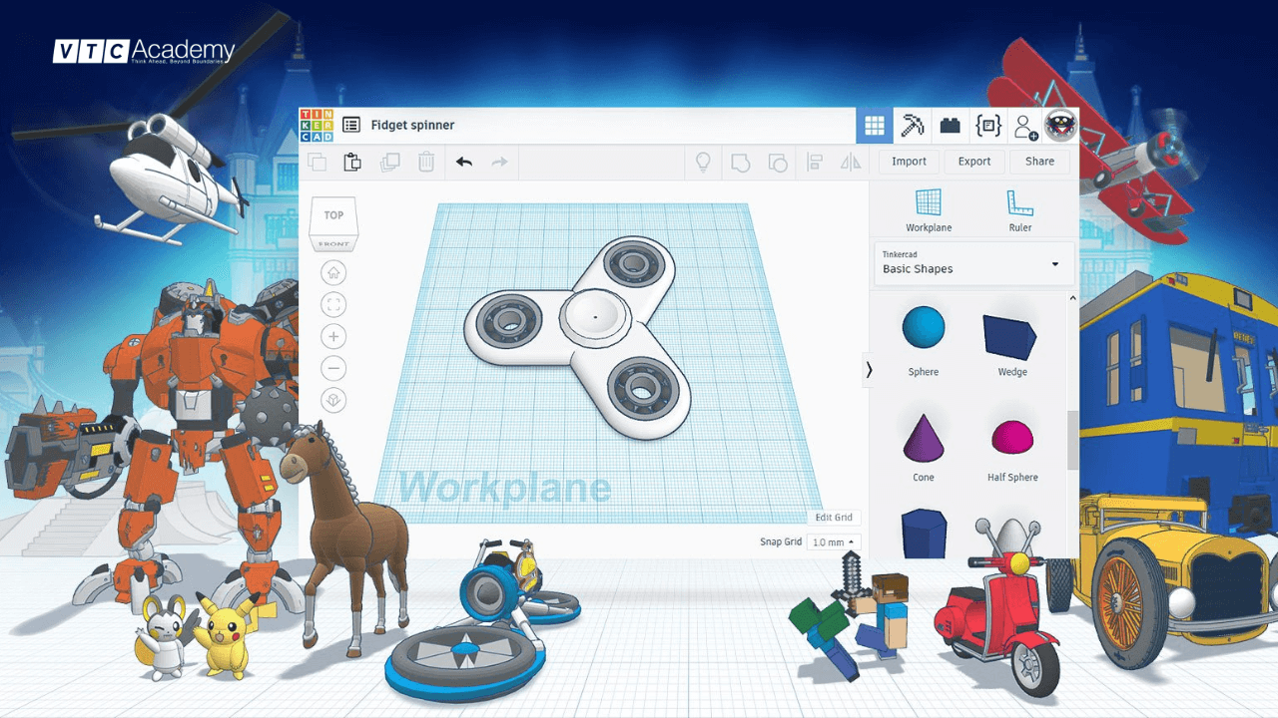1278x718 pixels.
Task: Zoom in with the plus button
Action: [333, 336]
